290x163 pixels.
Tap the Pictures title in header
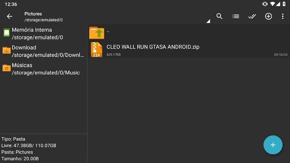click(x=33, y=14)
